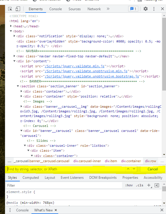This screenshot has height=214, width=166.
Task: Focus the Find by string, selector, or XPath field
Action: click(66, 169)
